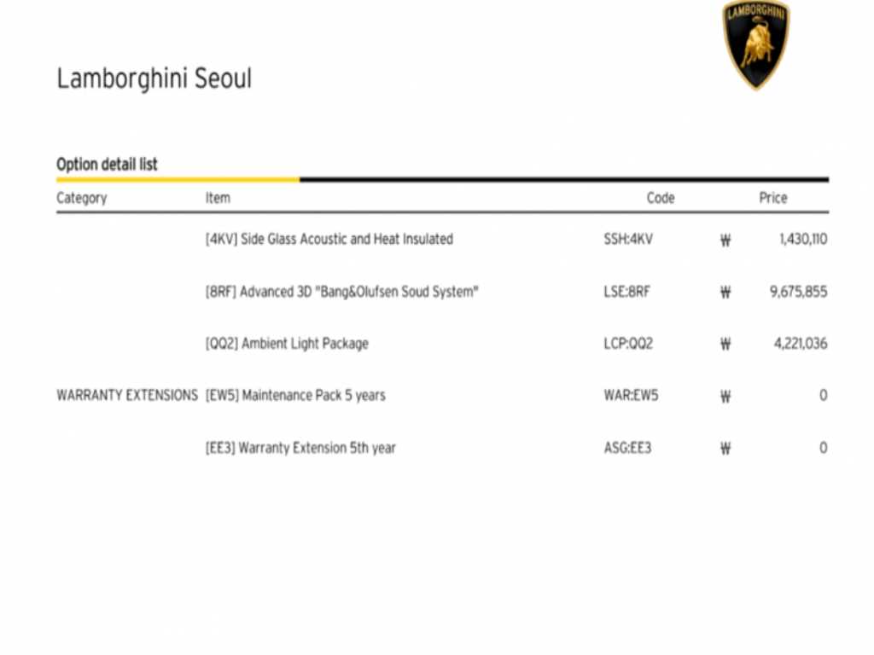The height and width of the screenshot is (655, 874).
Task: Select the Item column header
Action: pos(218,198)
